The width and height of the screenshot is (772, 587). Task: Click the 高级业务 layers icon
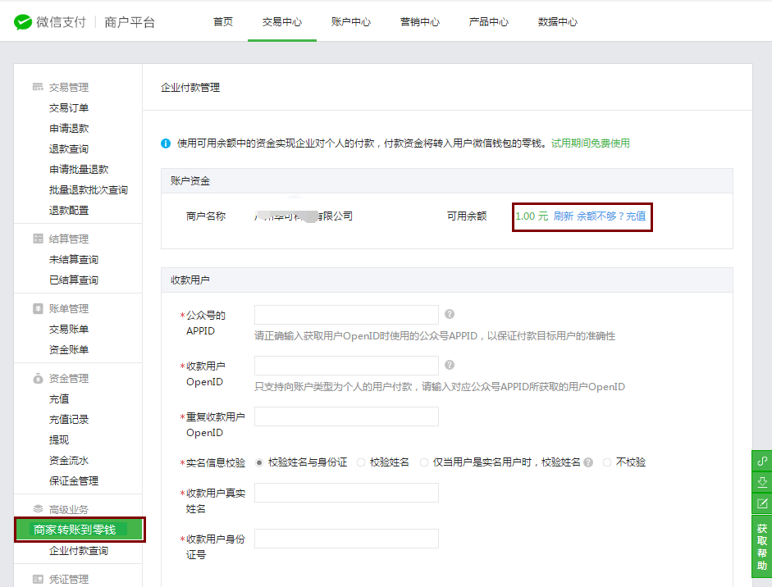38,509
